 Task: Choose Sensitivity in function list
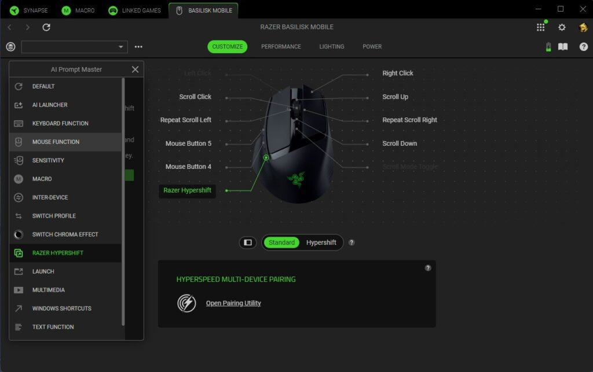pyautogui.click(x=65, y=160)
